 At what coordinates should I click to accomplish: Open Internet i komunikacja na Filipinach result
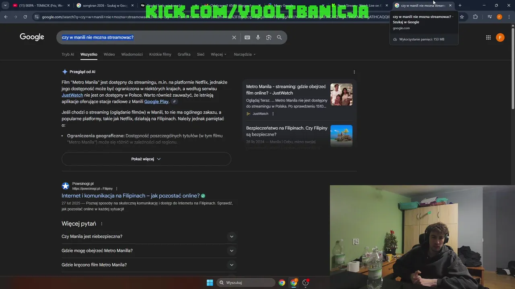point(130,196)
